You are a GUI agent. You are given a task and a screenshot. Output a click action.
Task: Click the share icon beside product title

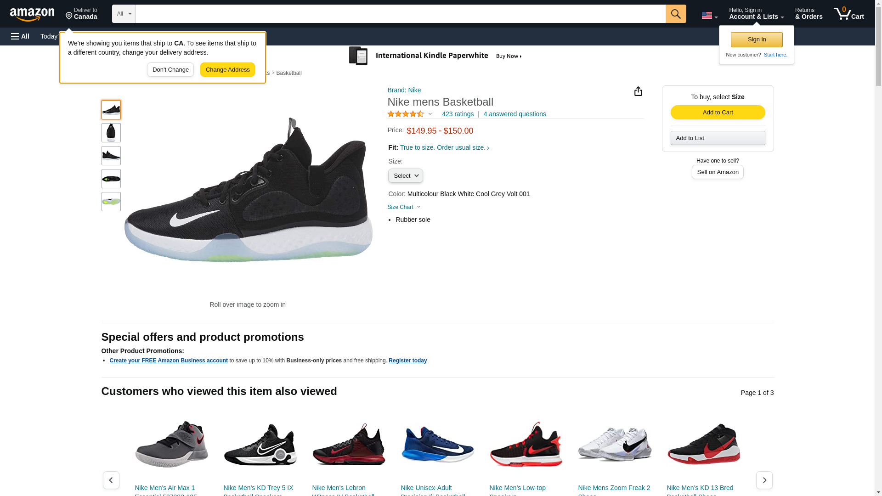click(638, 91)
